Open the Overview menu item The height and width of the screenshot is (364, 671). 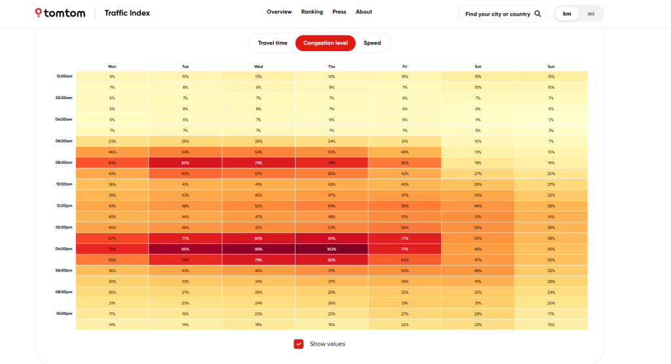(x=279, y=12)
